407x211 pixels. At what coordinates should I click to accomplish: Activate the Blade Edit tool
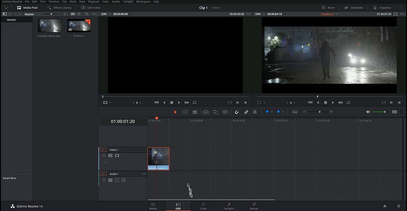(195, 112)
